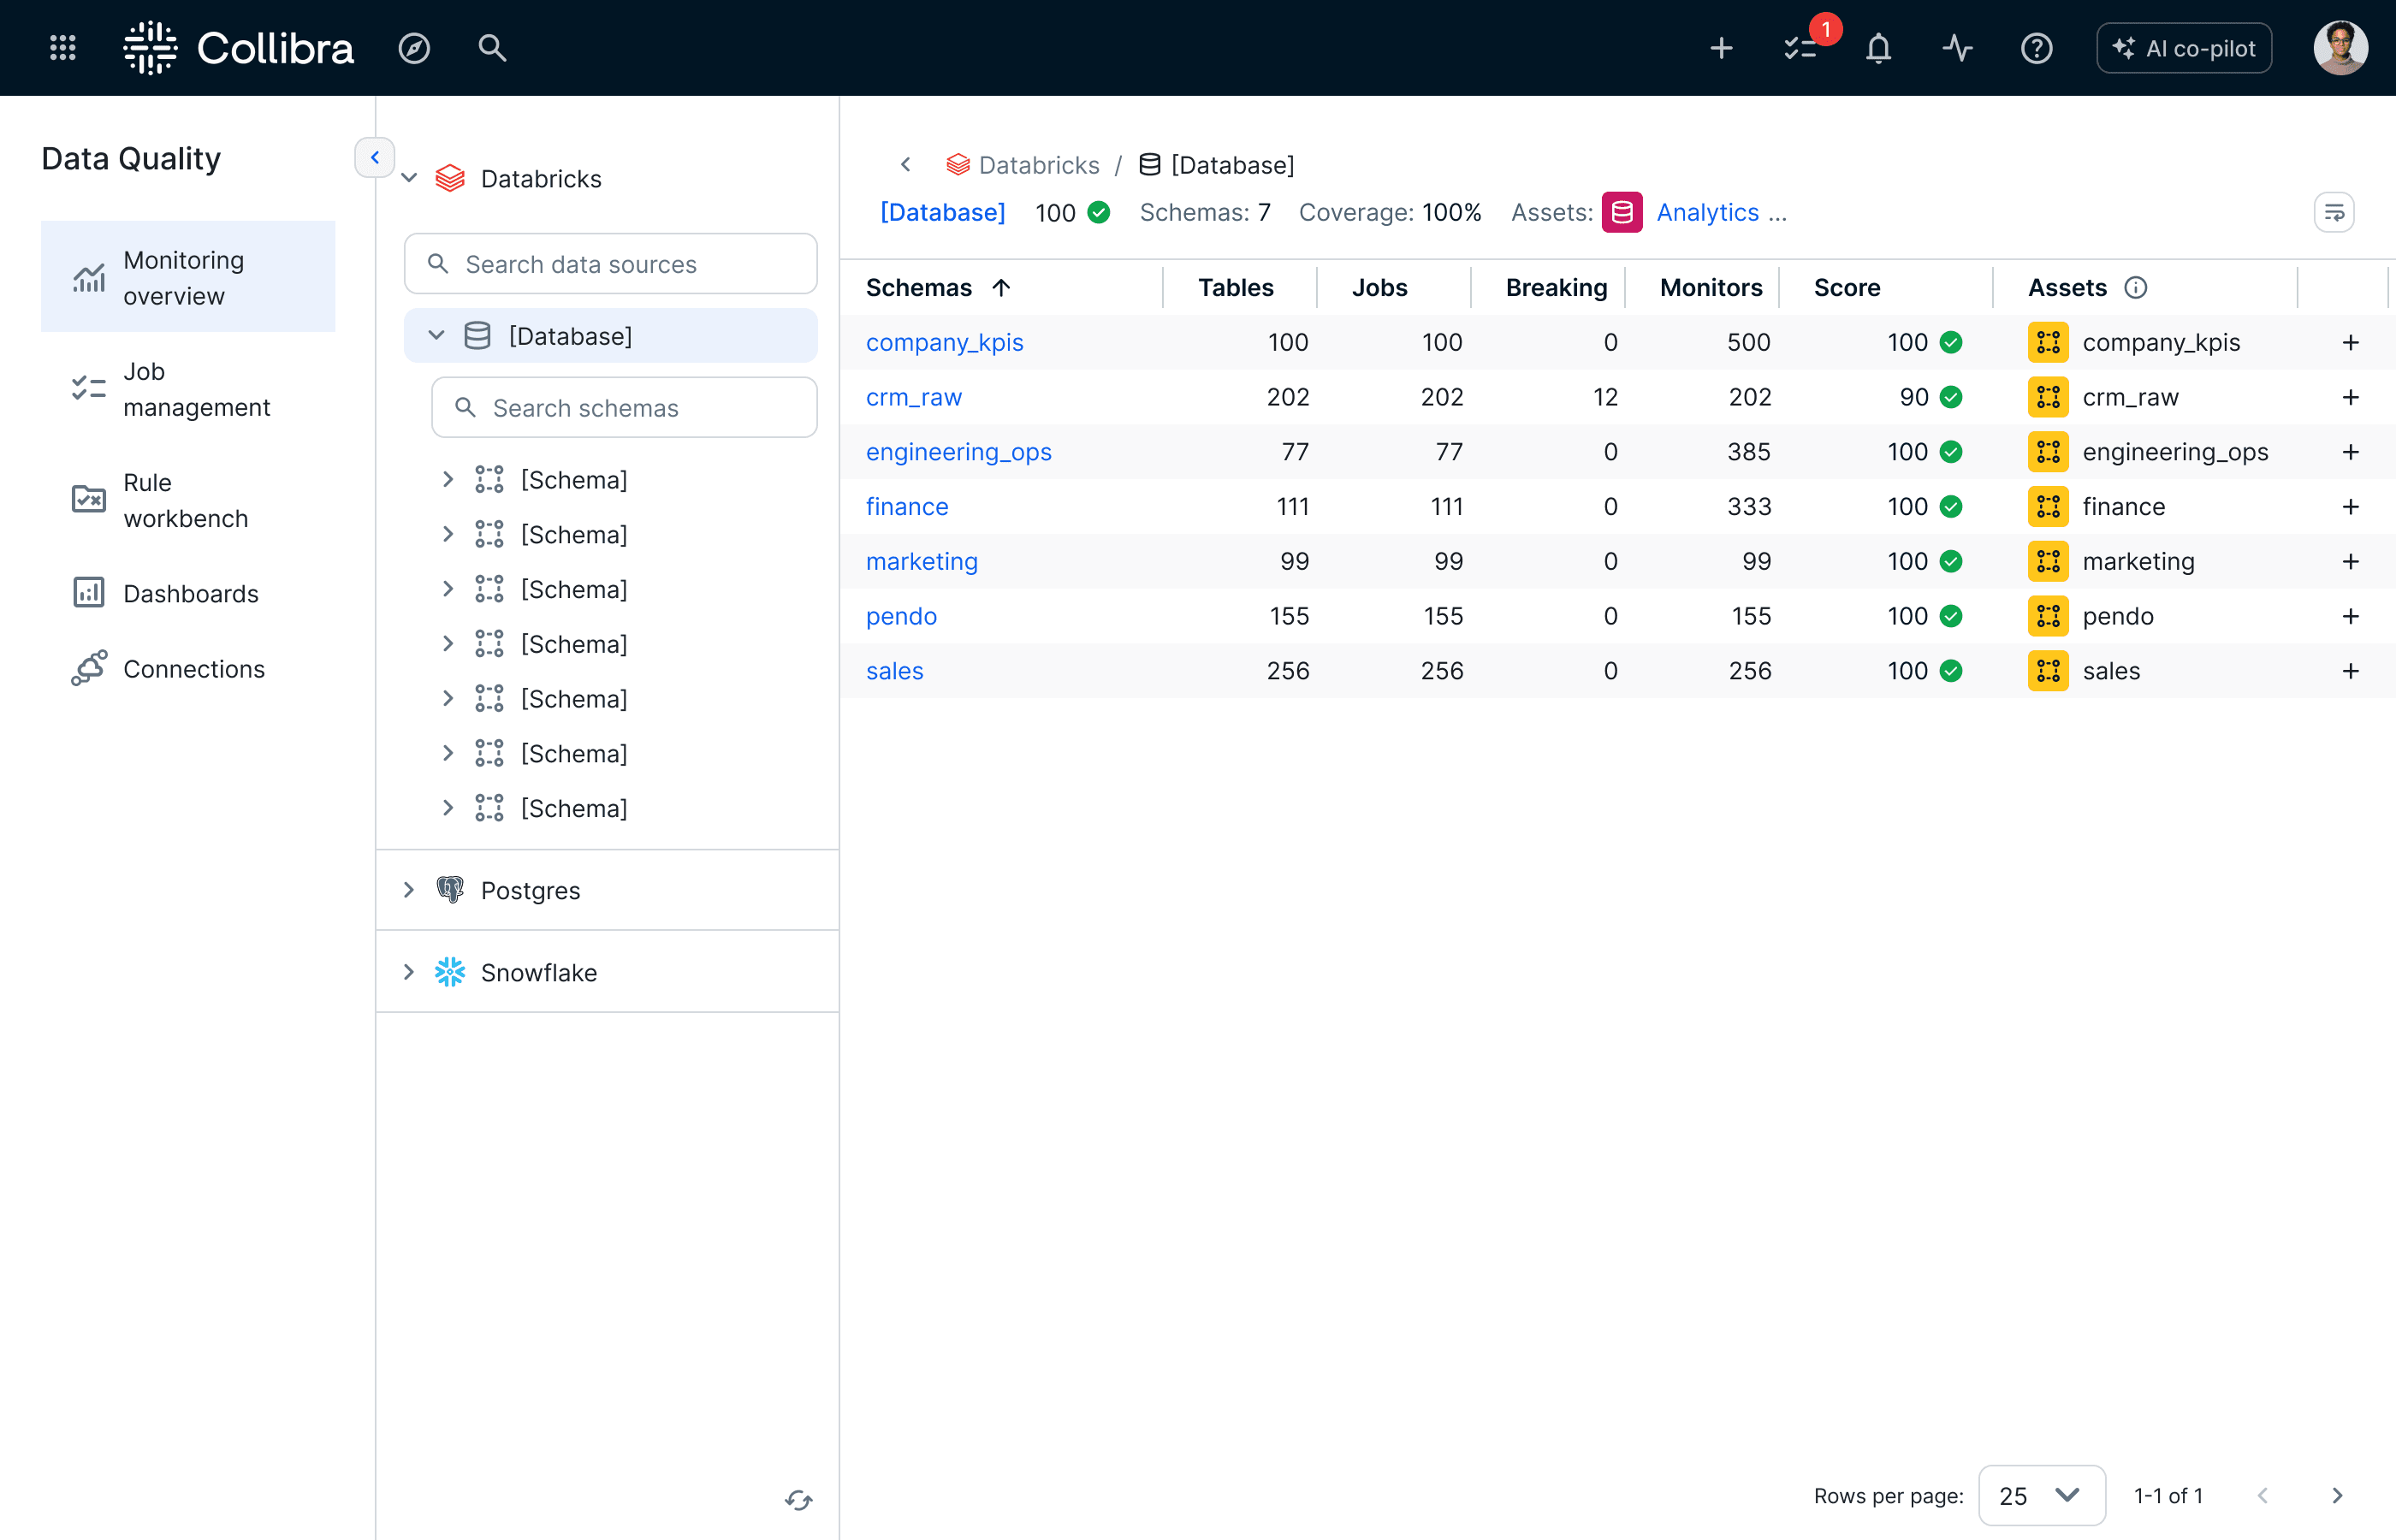Open the compass browse icon
The image size is (2396, 1540).
[x=414, y=48]
